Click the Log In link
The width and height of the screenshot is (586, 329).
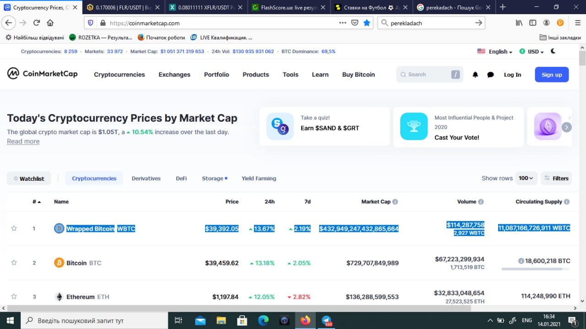coord(512,75)
